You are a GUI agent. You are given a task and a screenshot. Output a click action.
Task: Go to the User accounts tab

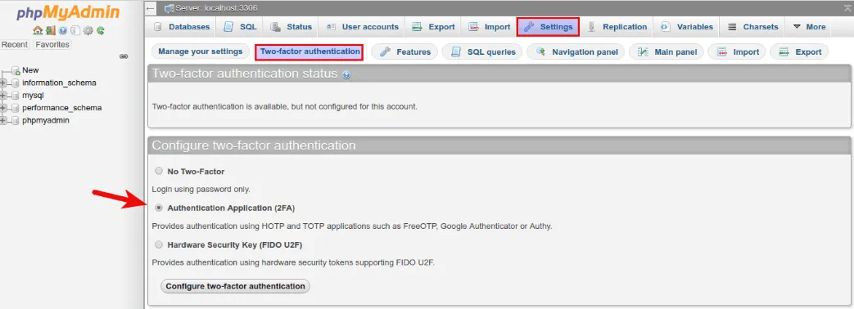pyautogui.click(x=362, y=27)
